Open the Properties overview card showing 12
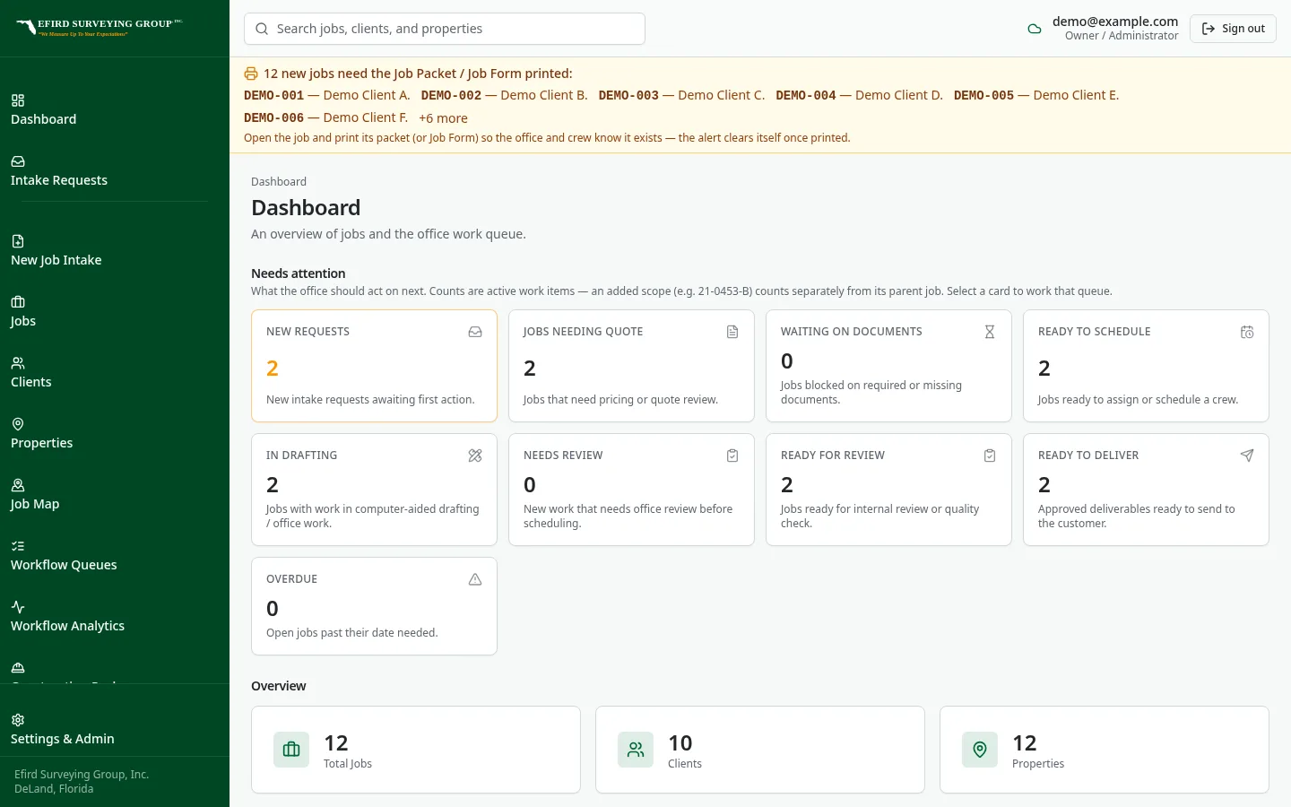The image size is (1291, 807). 1105,750
